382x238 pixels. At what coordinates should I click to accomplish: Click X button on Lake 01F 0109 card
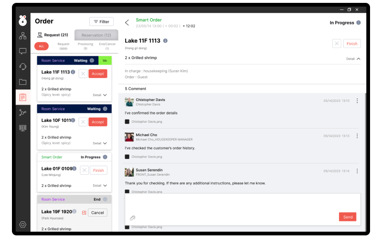[x=85, y=170]
